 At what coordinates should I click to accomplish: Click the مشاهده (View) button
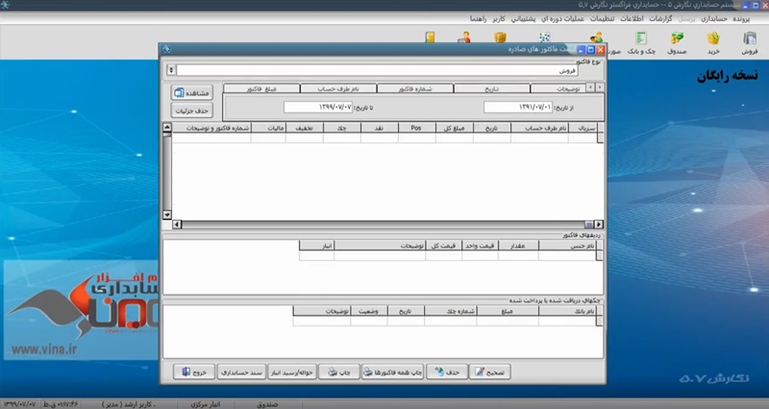tap(190, 93)
